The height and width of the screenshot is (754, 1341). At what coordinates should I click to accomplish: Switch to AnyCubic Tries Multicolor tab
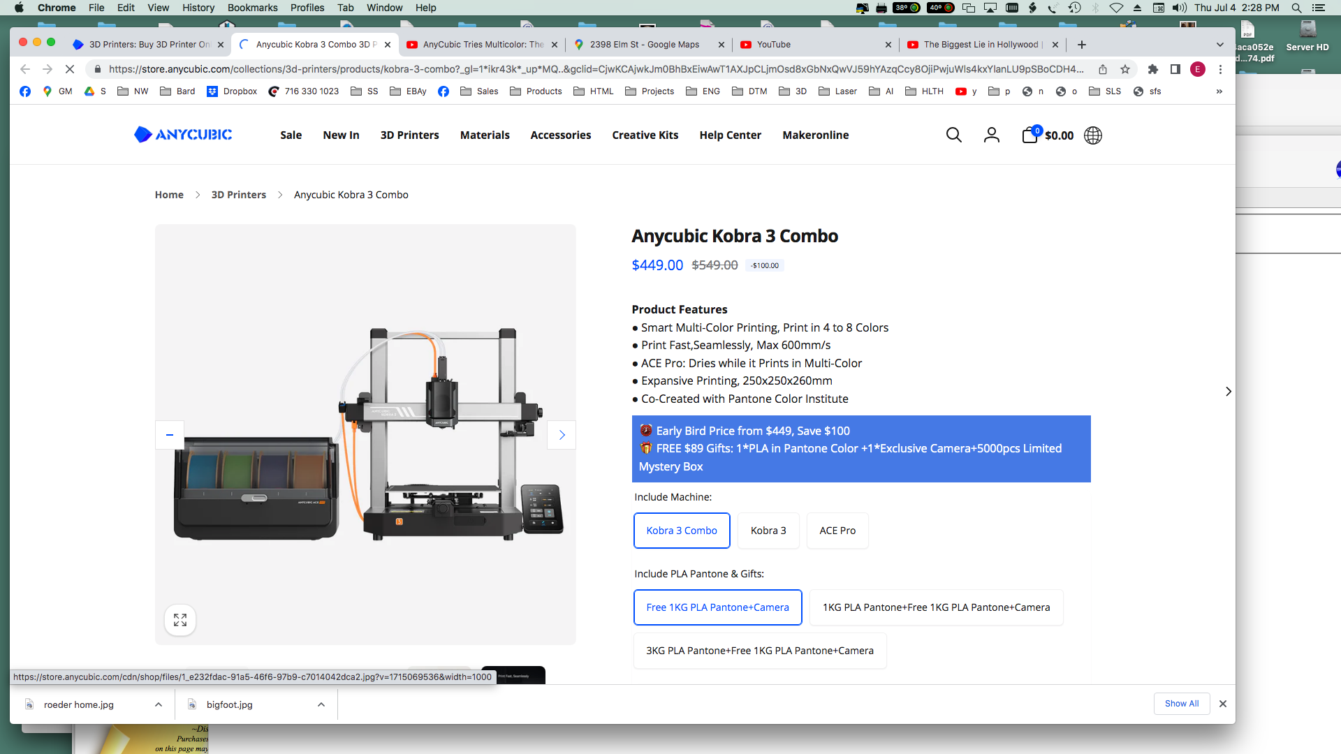[483, 44]
